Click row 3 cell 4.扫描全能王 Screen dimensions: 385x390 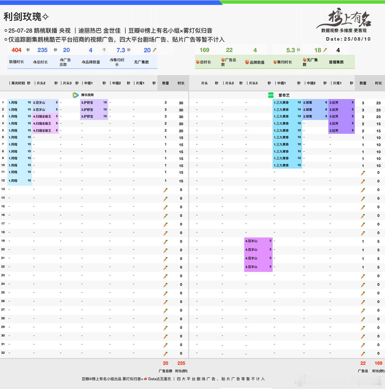coord(46,117)
